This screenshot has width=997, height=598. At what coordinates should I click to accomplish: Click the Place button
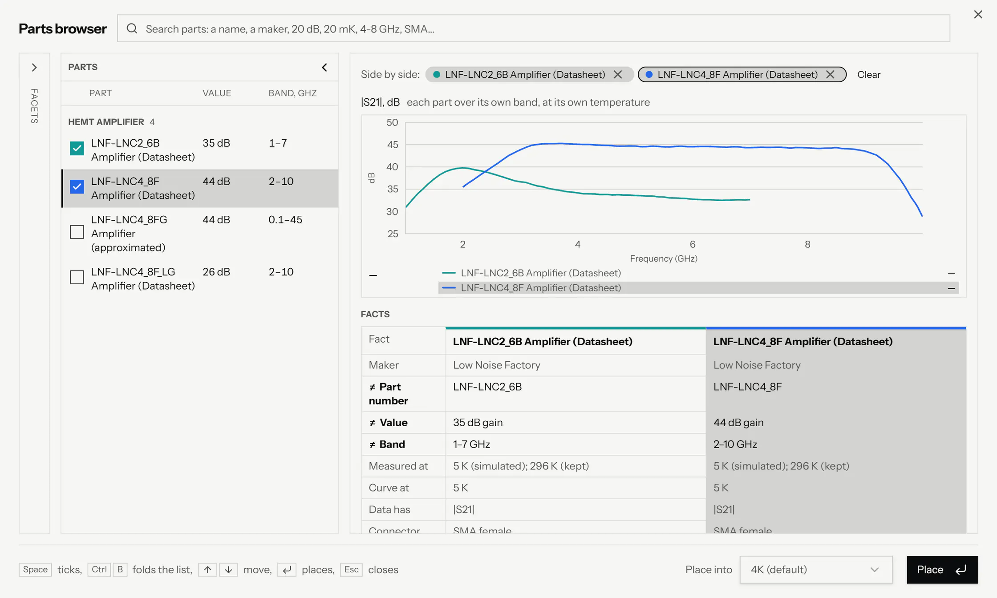(x=942, y=570)
